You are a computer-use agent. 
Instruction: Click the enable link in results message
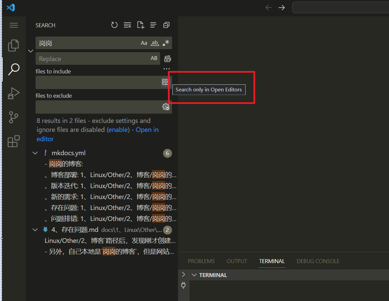[118, 130]
